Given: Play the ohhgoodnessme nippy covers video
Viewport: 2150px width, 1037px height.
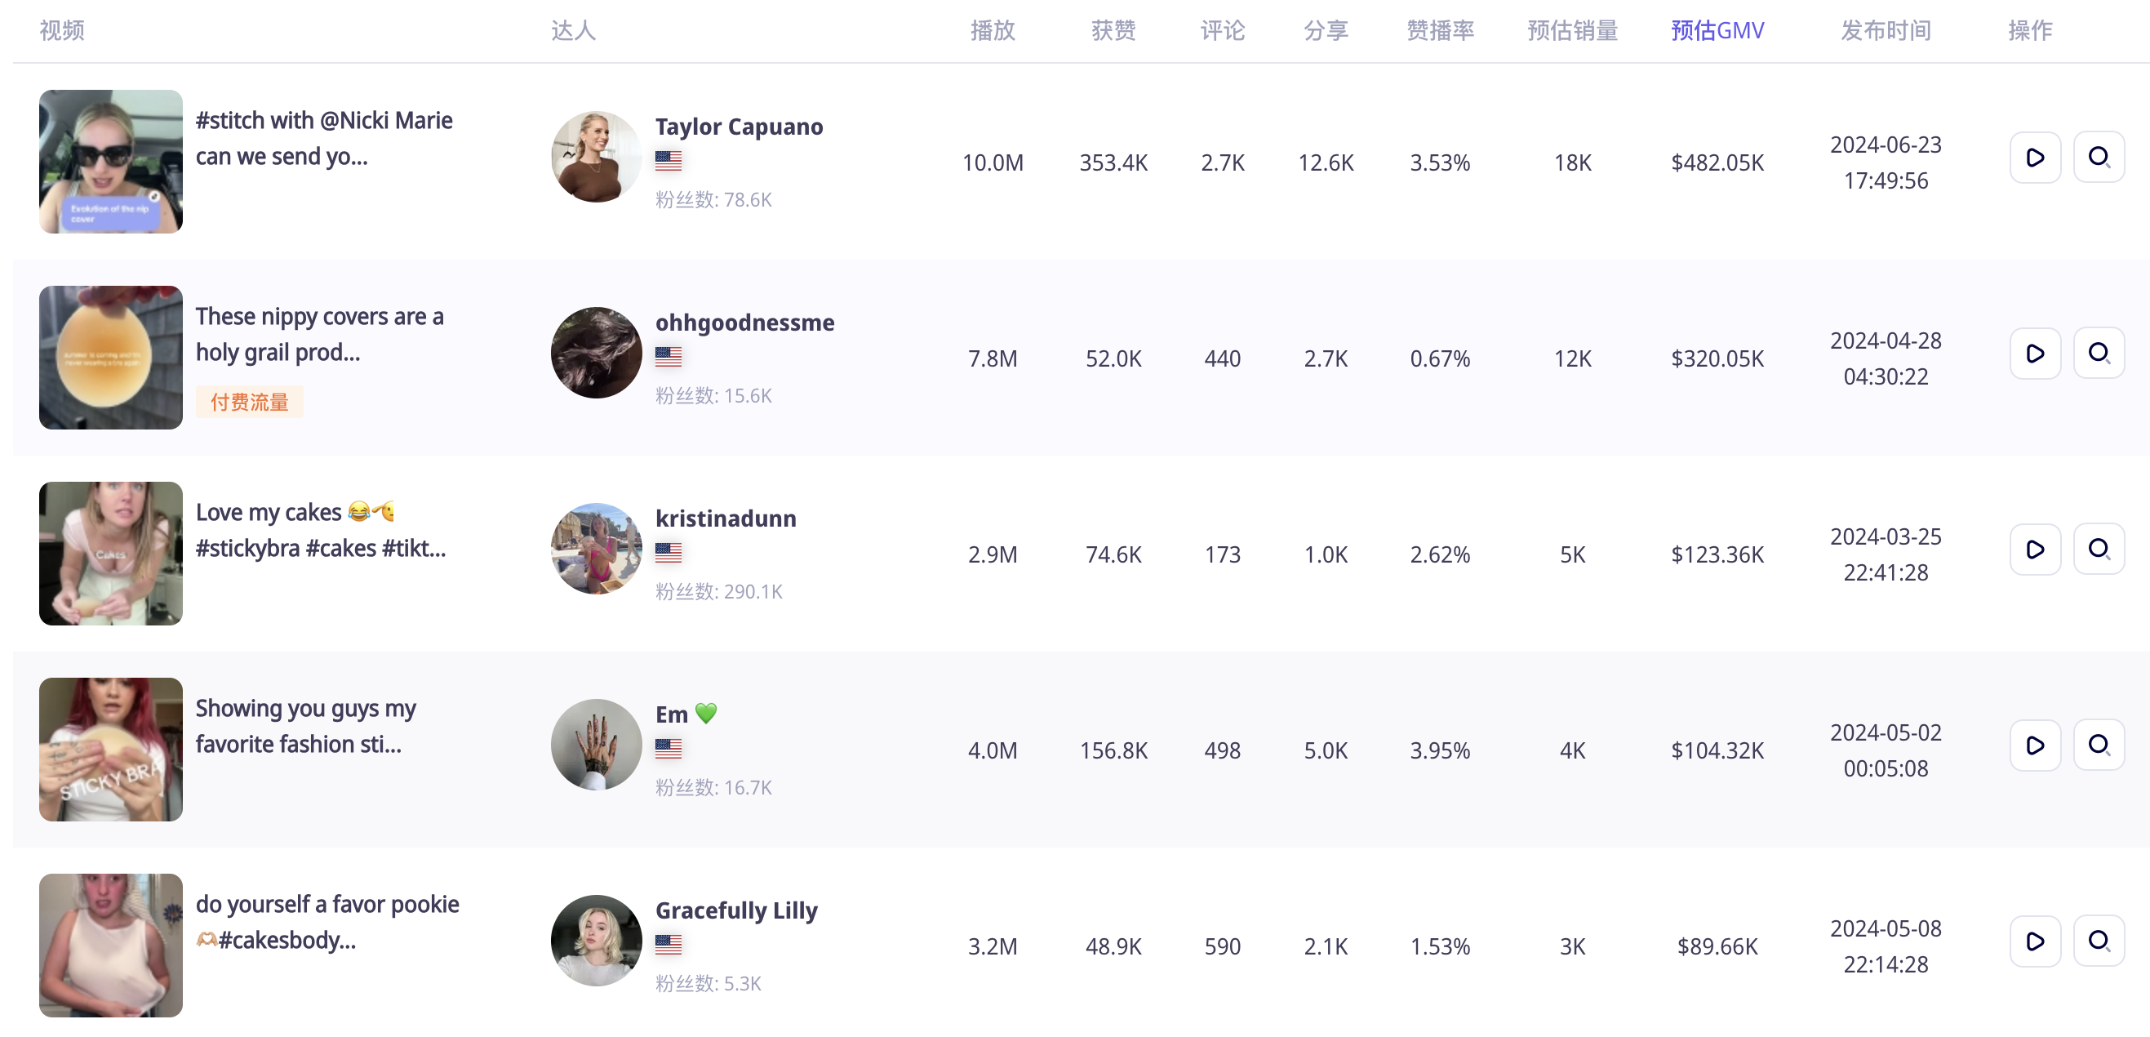Looking at the screenshot, I should coord(2034,354).
